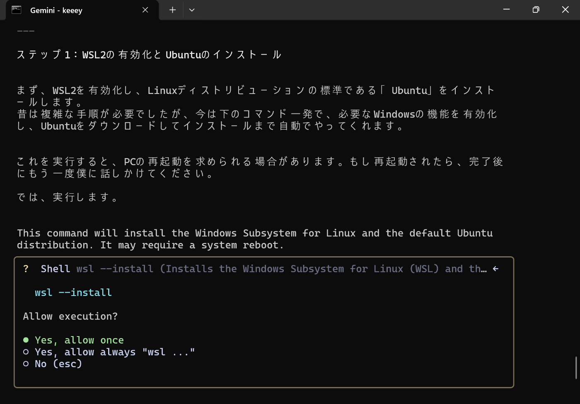This screenshot has width=580, height=404.
Task: Select the 'No (esc)' option
Action: [53, 364]
